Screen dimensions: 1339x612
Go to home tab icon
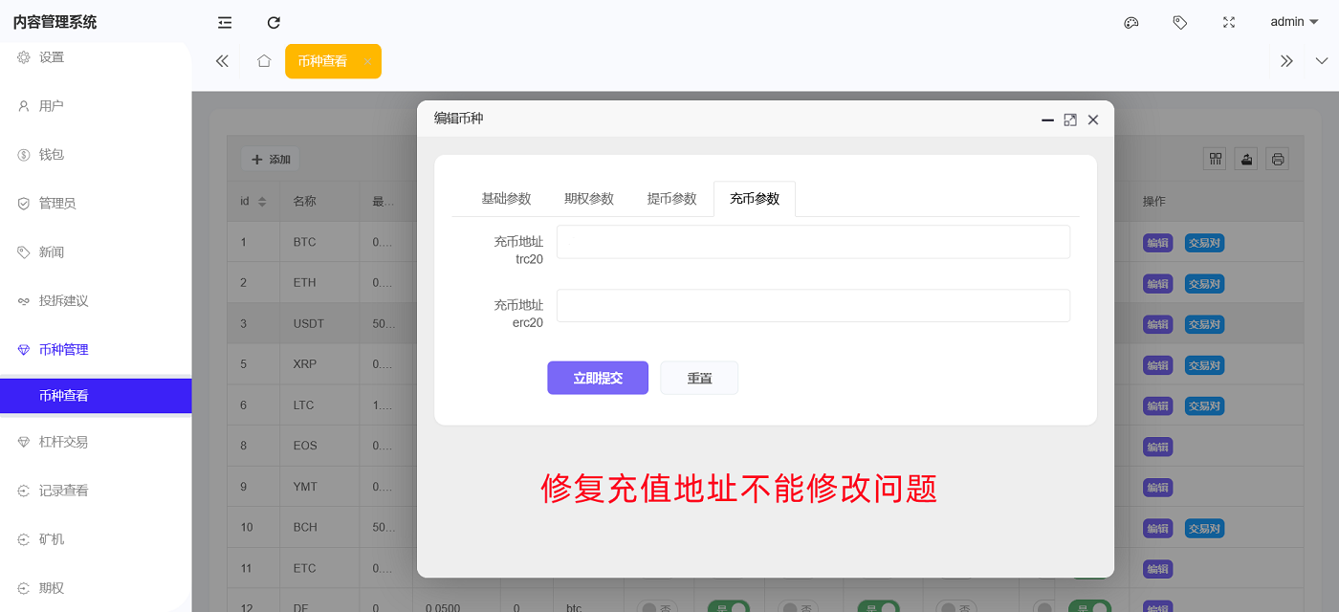click(x=264, y=61)
